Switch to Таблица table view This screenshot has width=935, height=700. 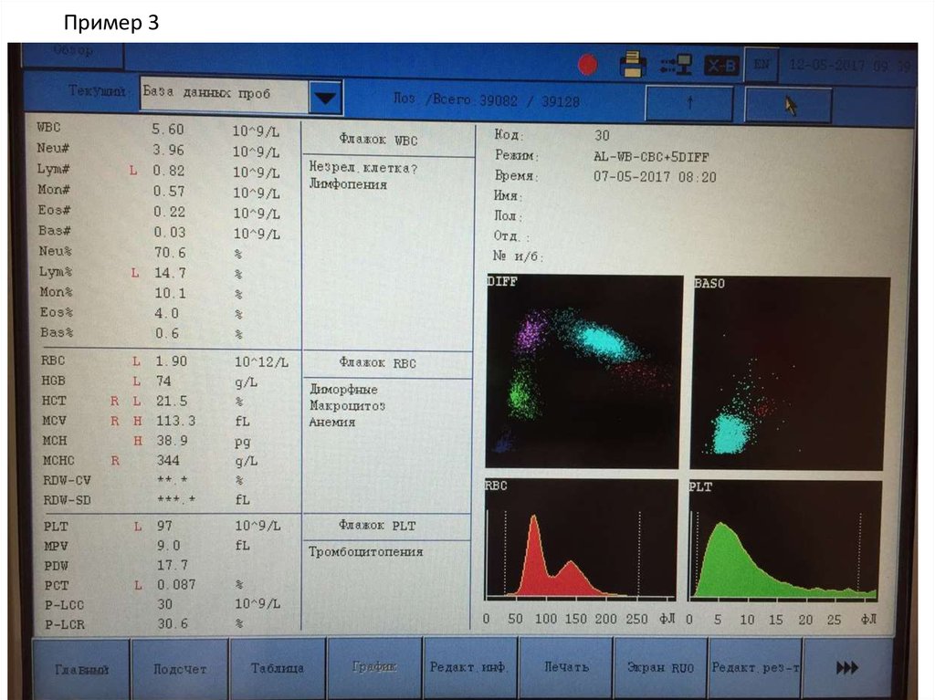277,668
